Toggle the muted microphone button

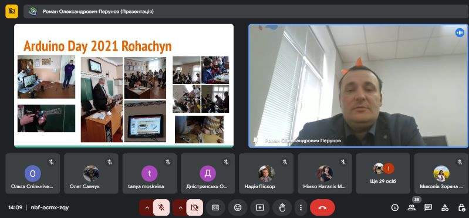click(x=161, y=207)
